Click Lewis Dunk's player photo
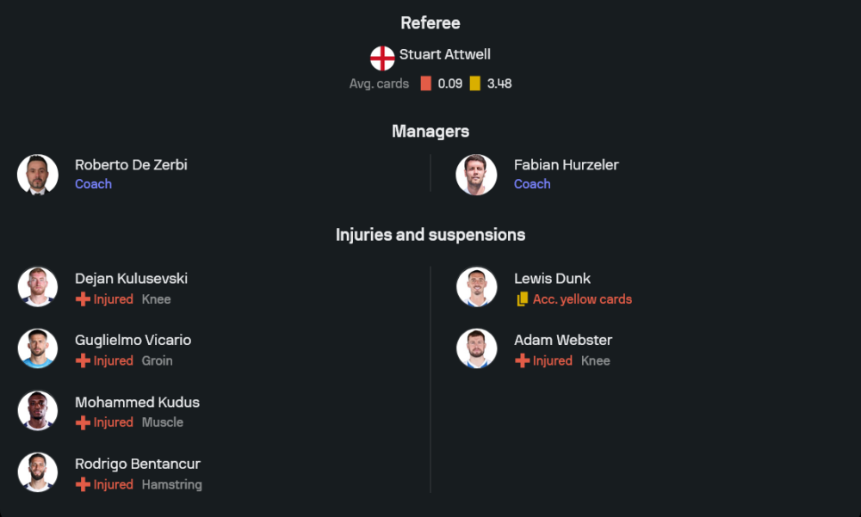 [x=476, y=287]
